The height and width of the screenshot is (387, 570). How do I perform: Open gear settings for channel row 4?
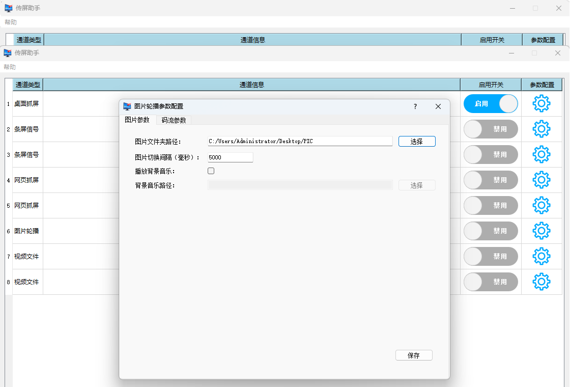pyautogui.click(x=541, y=180)
